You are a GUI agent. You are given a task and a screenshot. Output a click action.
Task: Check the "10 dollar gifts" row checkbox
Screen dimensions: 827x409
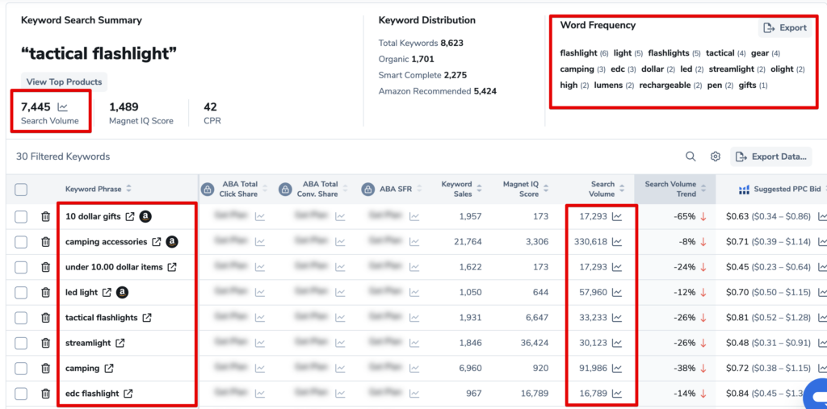[21, 217]
